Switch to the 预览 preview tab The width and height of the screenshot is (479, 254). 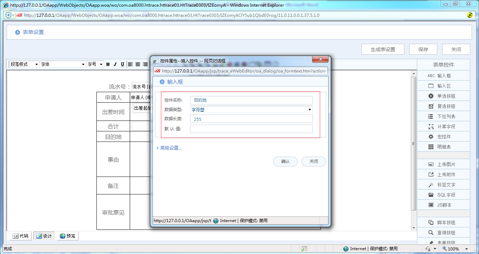click(x=67, y=236)
